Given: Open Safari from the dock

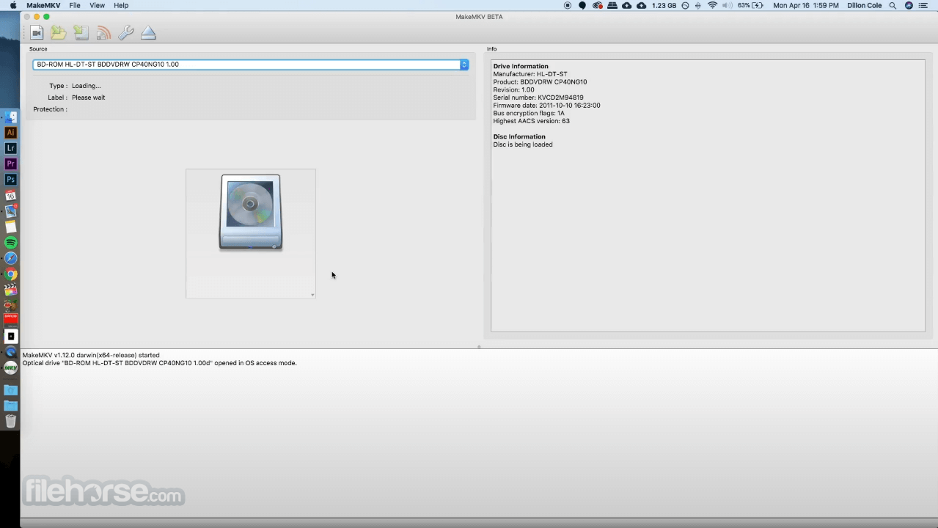Looking at the screenshot, I should pos(10,258).
